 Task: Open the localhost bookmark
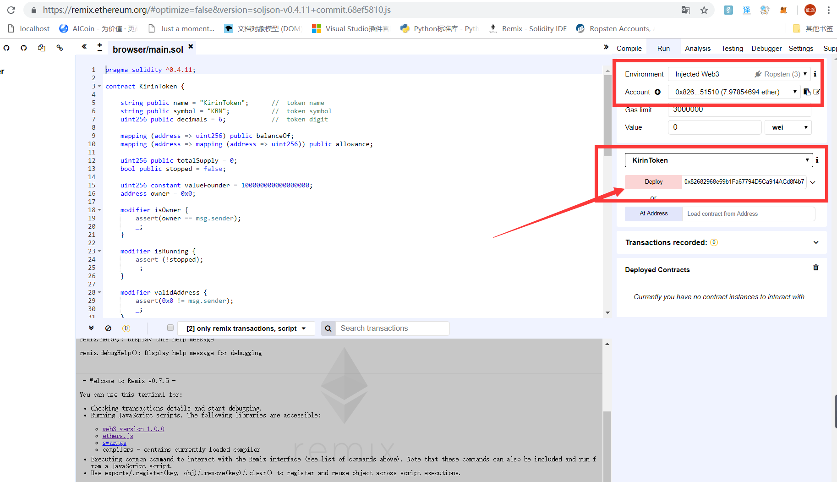pyautogui.click(x=28, y=28)
